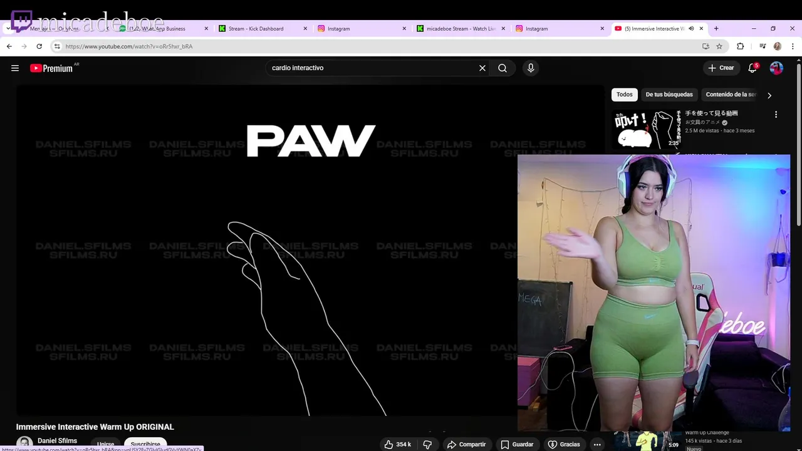Select the Contenido de la serie chip

(731, 95)
